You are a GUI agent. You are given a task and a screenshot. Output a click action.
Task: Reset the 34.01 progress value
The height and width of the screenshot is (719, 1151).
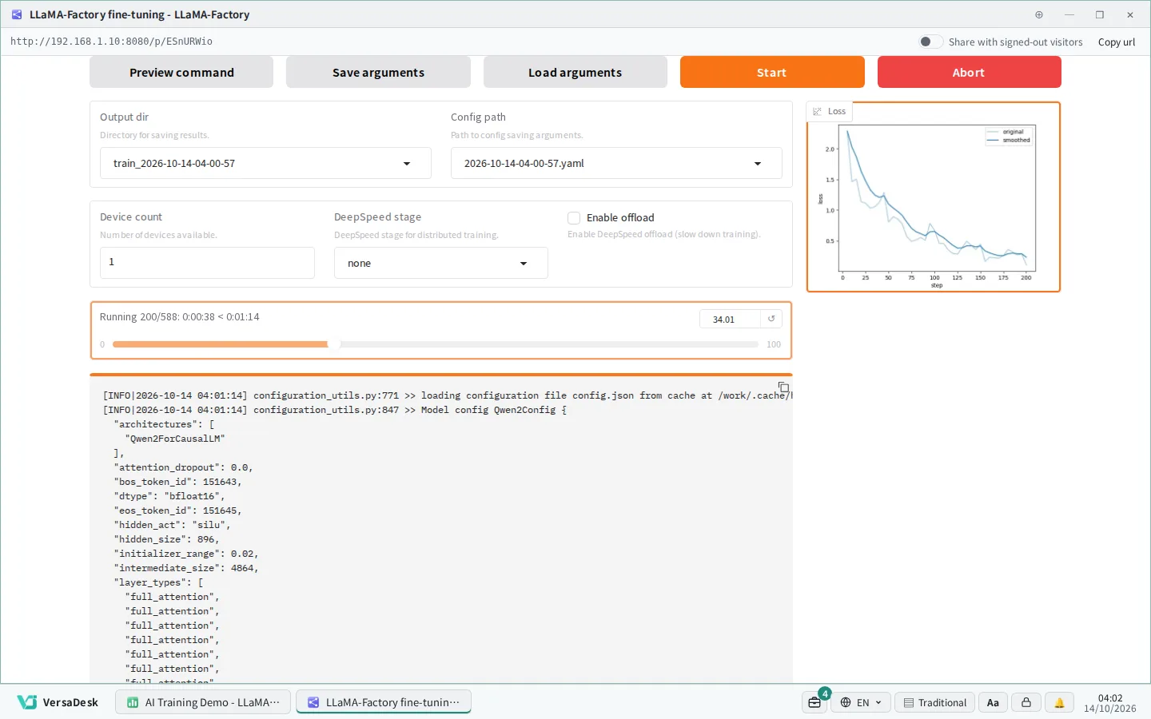click(x=771, y=319)
